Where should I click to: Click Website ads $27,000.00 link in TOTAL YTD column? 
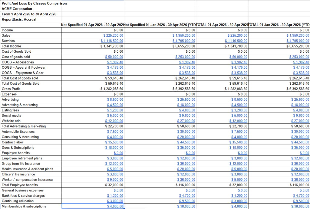[299, 121]
